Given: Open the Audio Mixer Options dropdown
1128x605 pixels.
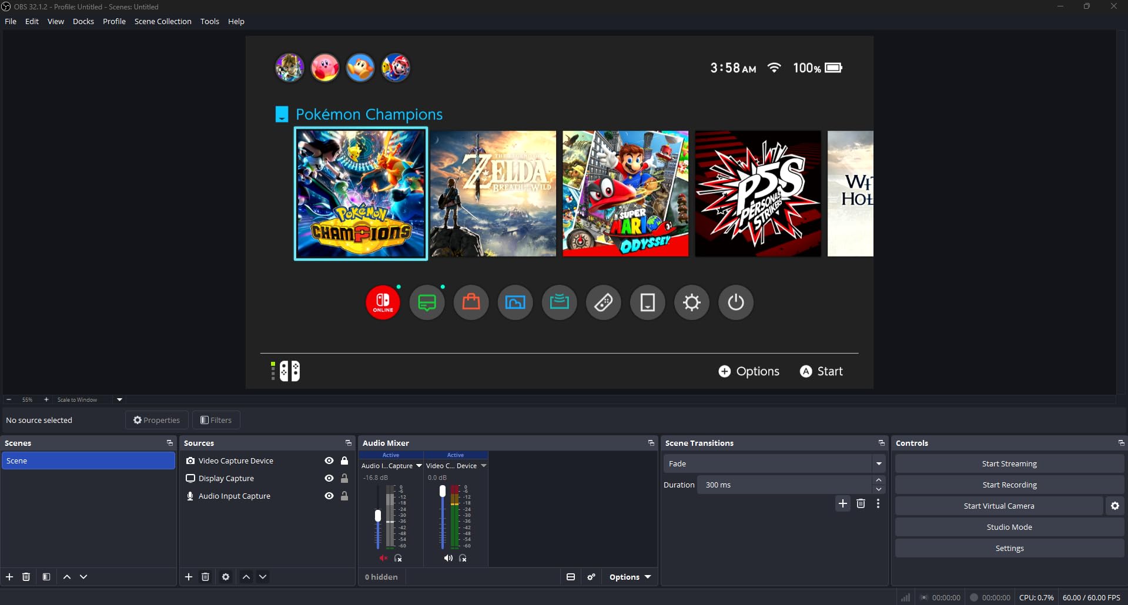Looking at the screenshot, I should [630, 577].
